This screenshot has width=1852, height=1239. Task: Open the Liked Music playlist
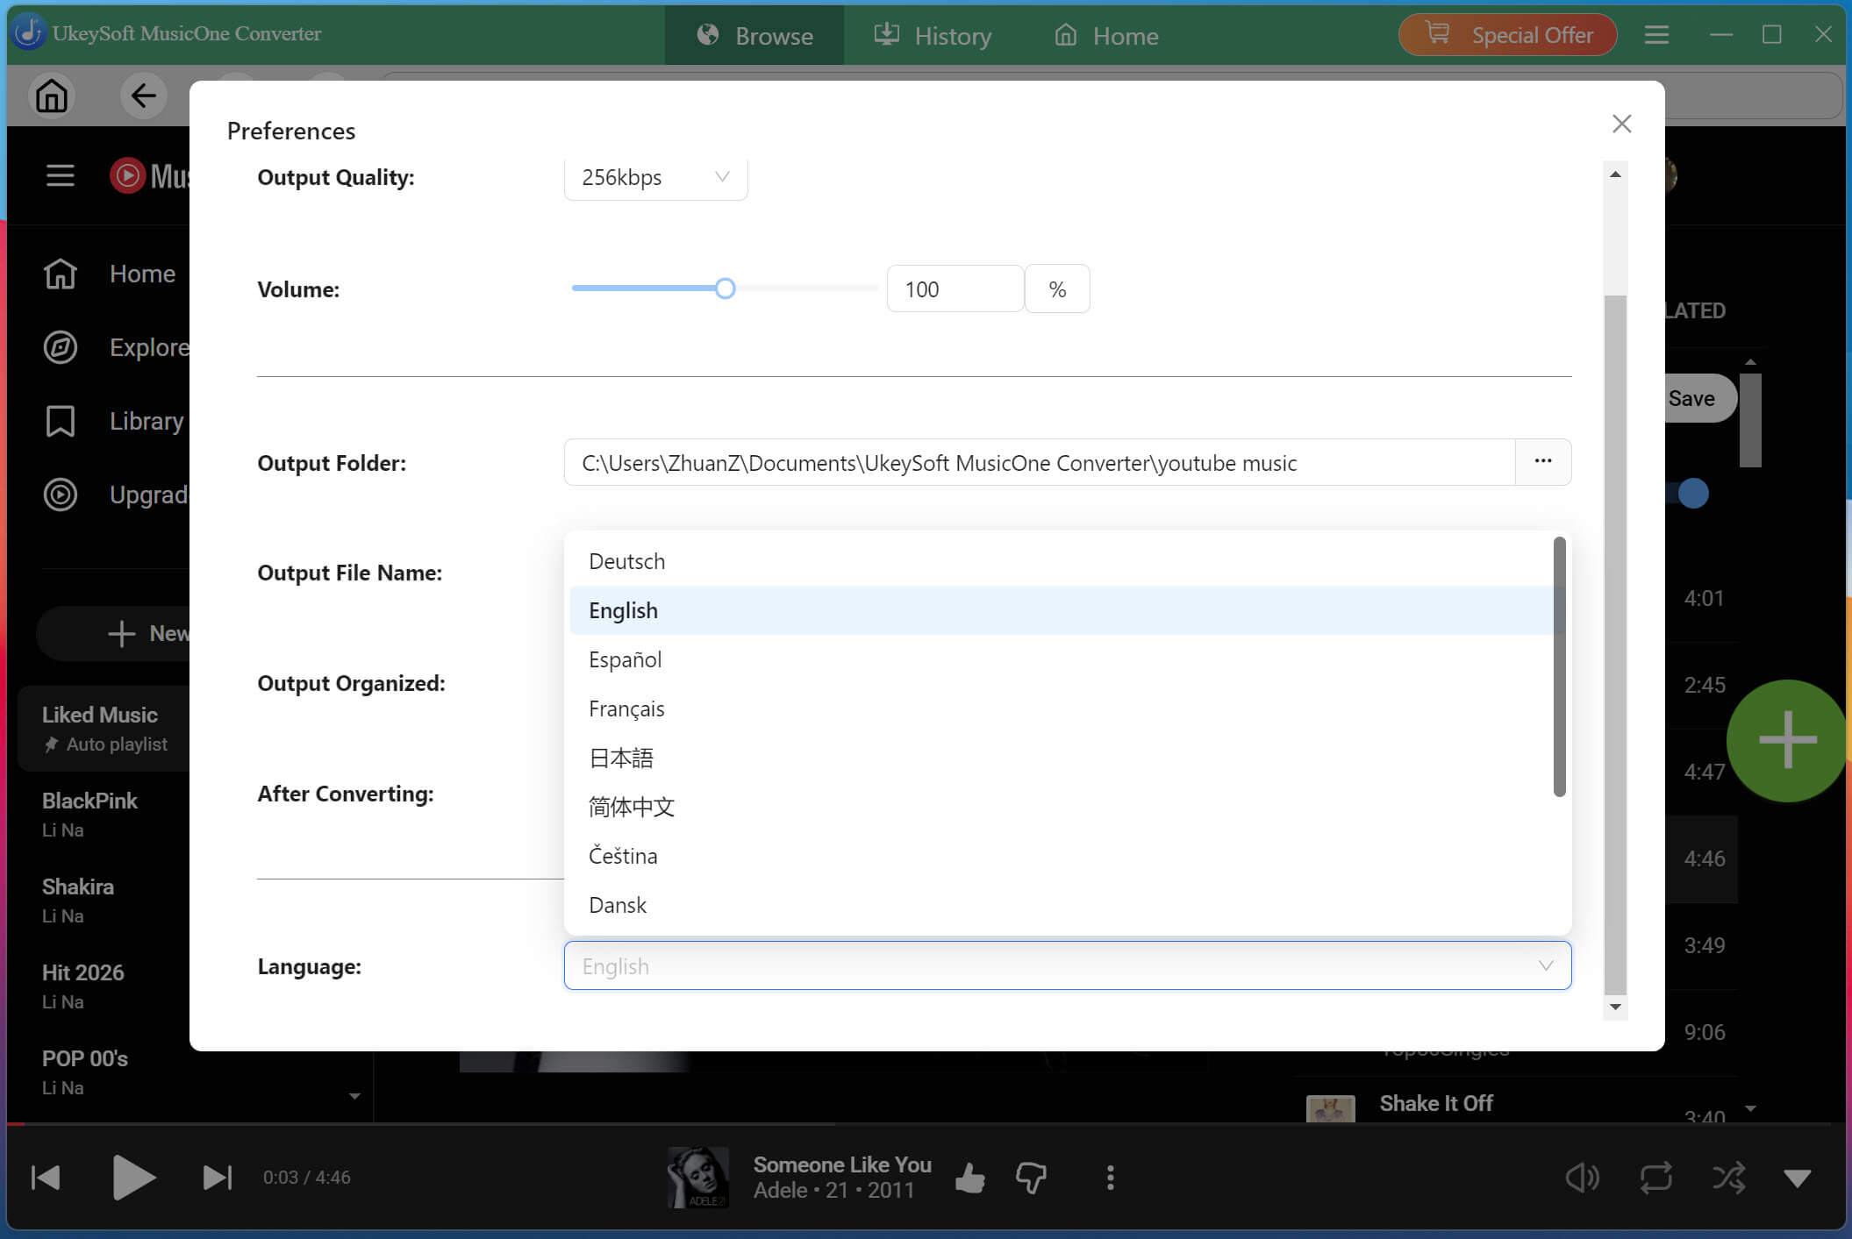click(104, 728)
